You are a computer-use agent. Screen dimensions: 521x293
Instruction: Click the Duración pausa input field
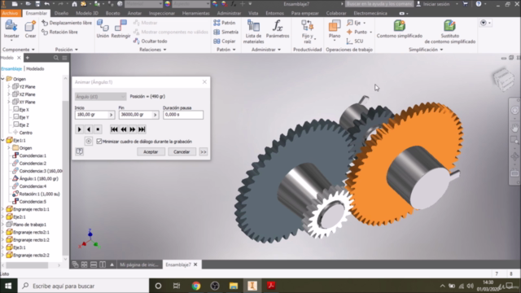tap(183, 115)
